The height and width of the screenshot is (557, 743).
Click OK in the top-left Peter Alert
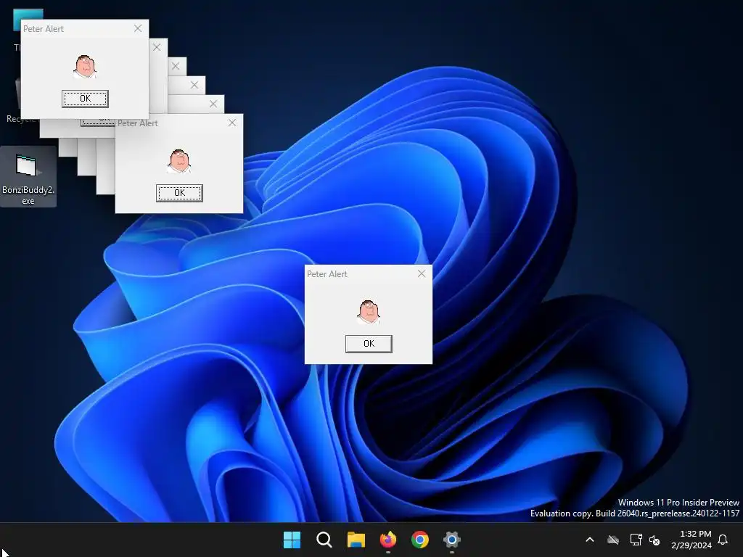tap(86, 99)
